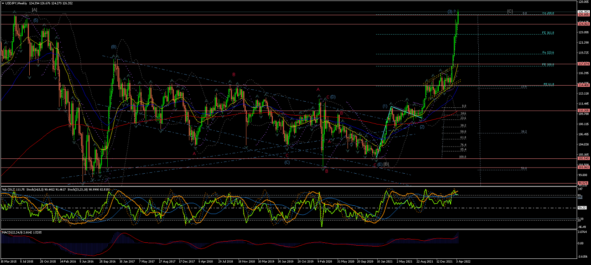This screenshot has width=591, height=265.
Task: Click the Fe 123.6 Fibonacci expansion label
Action: [548, 53]
